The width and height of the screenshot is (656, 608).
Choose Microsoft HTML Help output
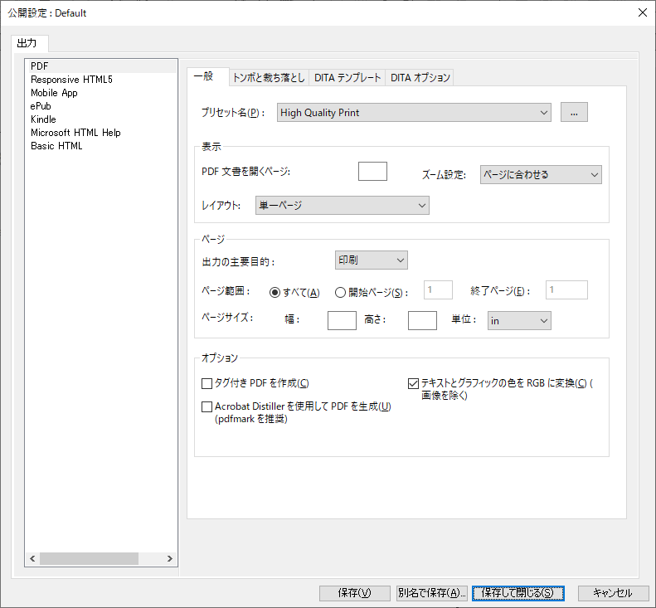tap(75, 133)
